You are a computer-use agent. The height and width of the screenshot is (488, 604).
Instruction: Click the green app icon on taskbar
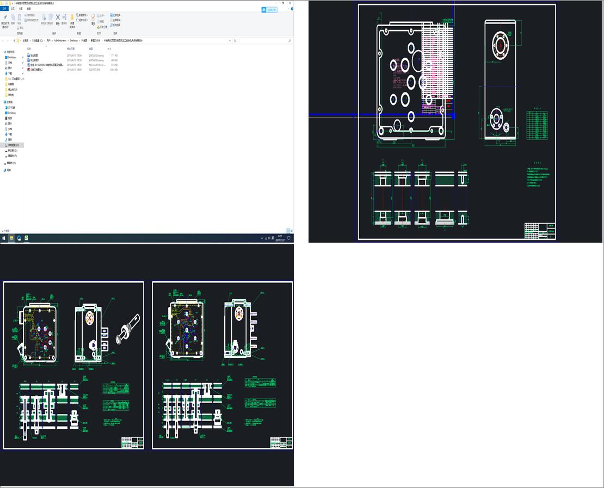point(26,238)
